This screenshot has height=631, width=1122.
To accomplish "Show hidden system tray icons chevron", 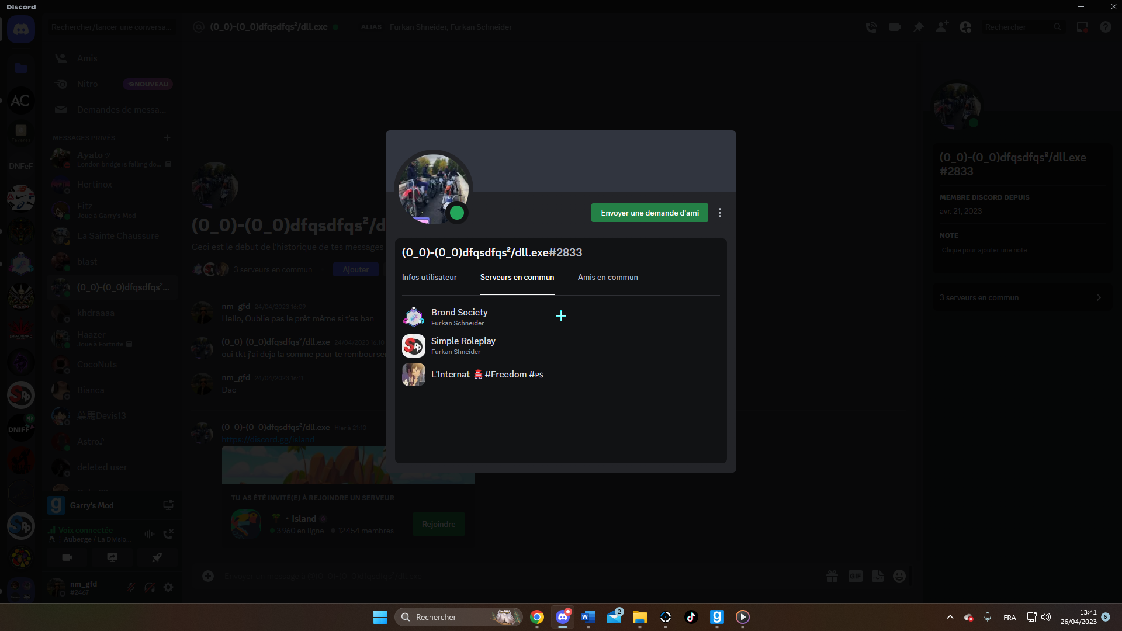I will pyautogui.click(x=950, y=617).
